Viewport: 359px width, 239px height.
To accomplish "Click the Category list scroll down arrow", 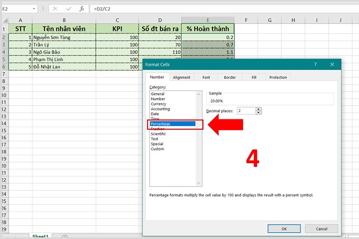I will [x=199, y=183].
